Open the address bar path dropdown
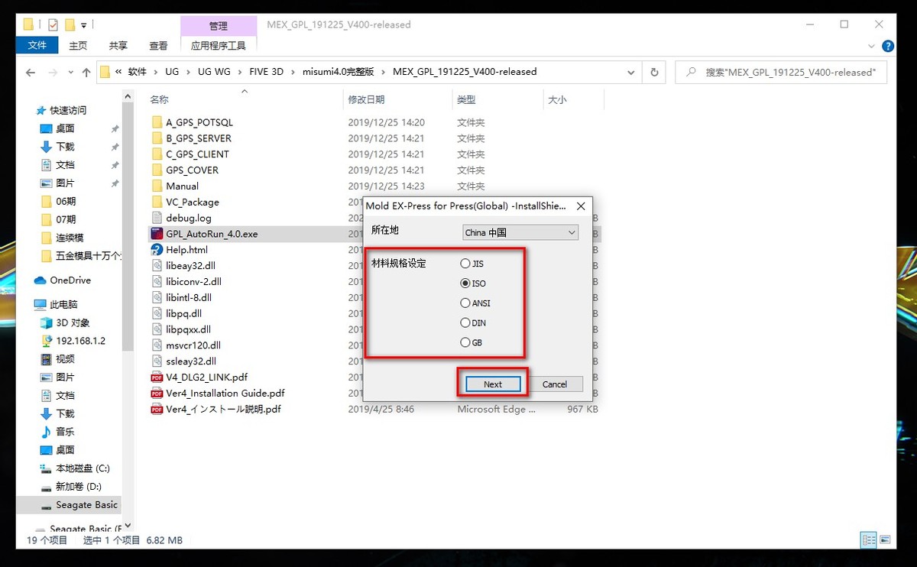The height and width of the screenshot is (567, 917). [630, 71]
